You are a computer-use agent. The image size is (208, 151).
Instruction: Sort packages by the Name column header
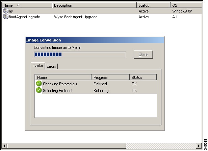pyautogui.click(x=27, y=5)
